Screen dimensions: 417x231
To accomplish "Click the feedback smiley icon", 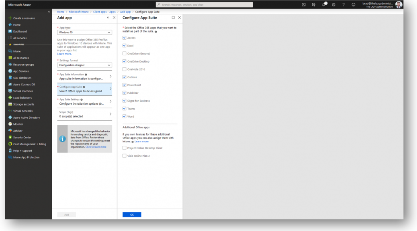I will pos(354,5).
